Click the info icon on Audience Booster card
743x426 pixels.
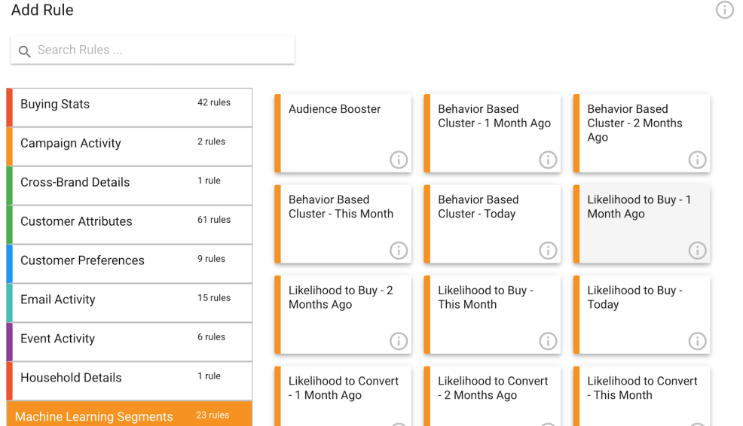[399, 160]
